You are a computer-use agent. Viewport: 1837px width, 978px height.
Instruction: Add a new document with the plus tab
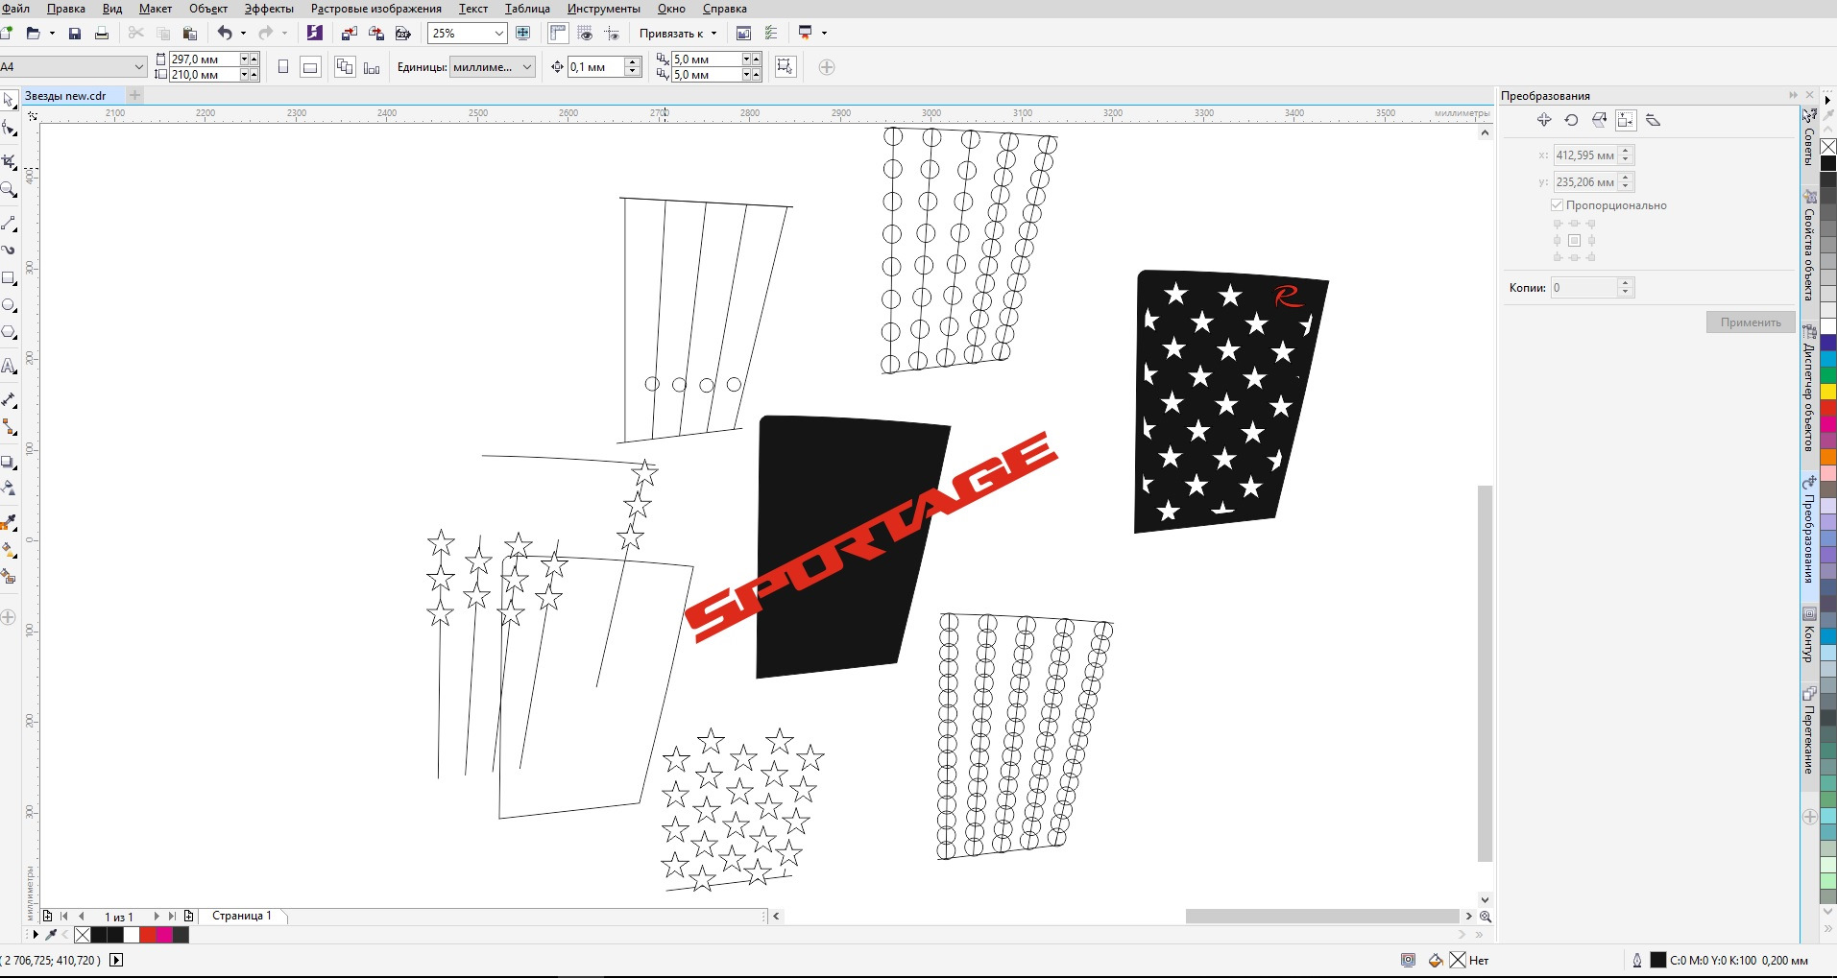tap(135, 95)
